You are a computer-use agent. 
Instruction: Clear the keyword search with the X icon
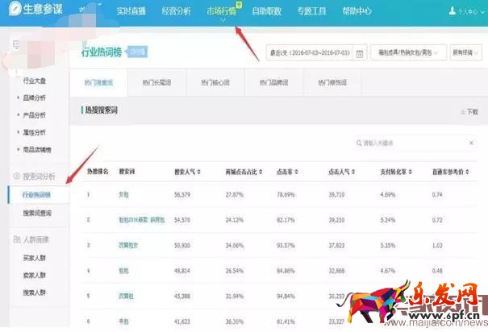471,143
